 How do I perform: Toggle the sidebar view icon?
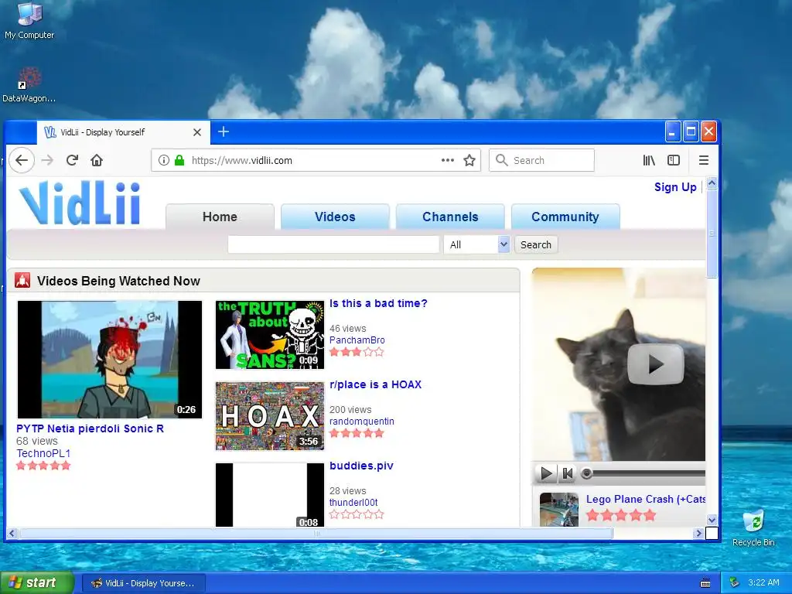click(x=674, y=160)
